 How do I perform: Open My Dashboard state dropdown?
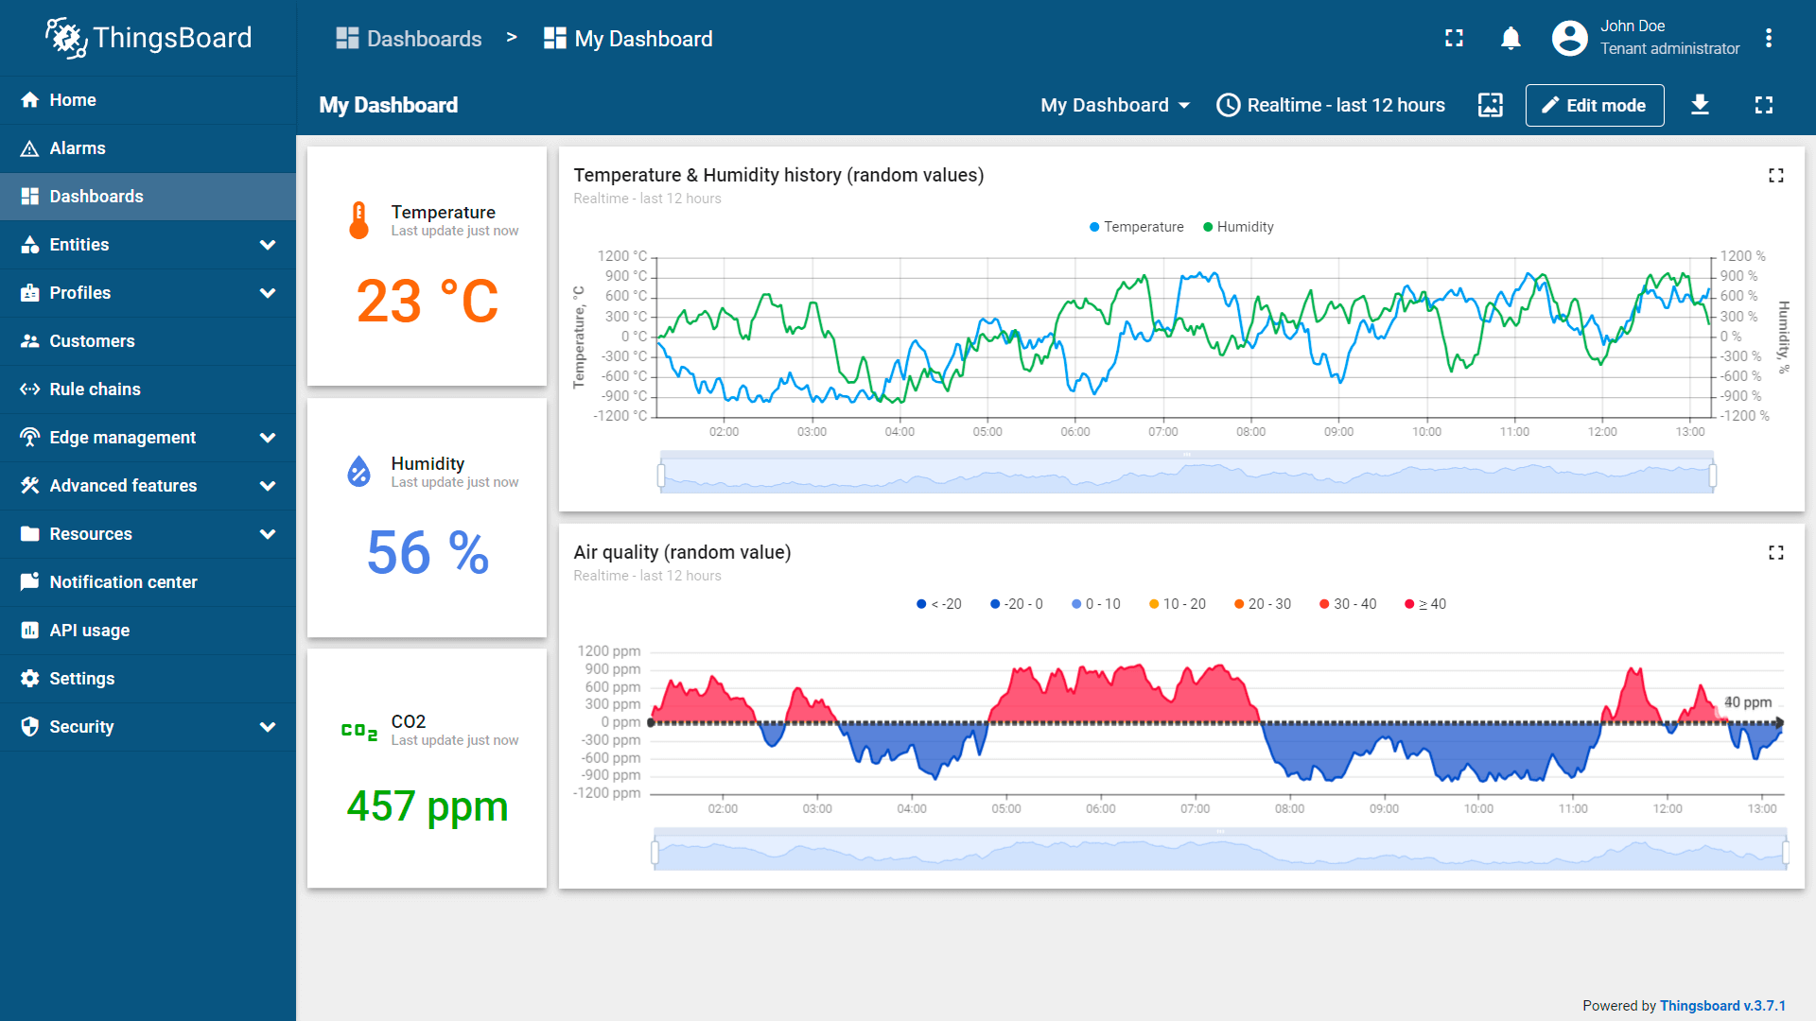(x=1114, y=105)
